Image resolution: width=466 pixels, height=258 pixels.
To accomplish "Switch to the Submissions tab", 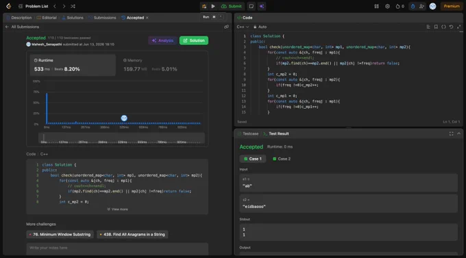I will [102, 18].
